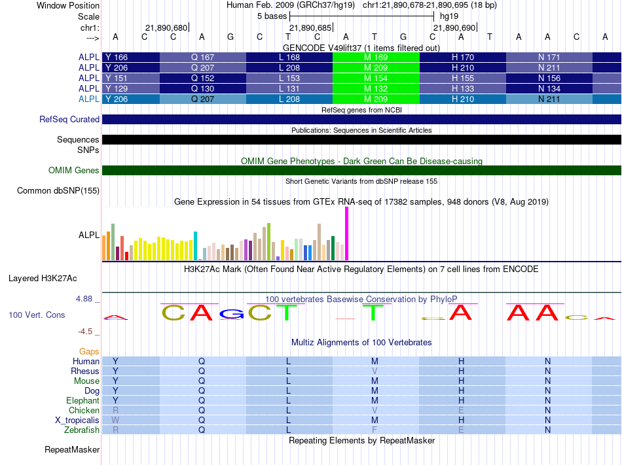Screen dimensions: 622x465
Task: Click the 21,890,685 position label
Action: pyautogui.click(x=310, y=27)
